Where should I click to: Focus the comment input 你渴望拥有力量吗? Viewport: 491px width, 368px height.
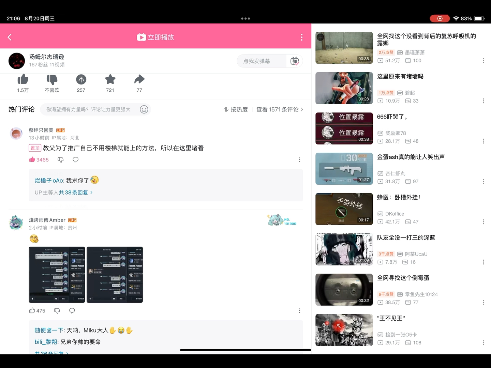coord(89,109)
